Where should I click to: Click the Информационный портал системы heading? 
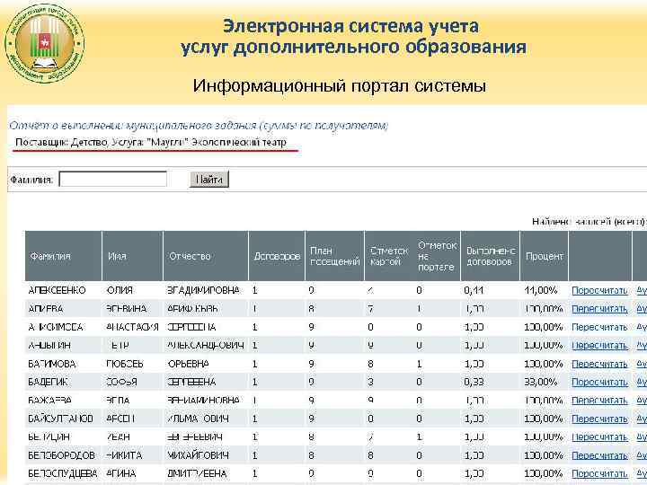(x=339, y=86)
